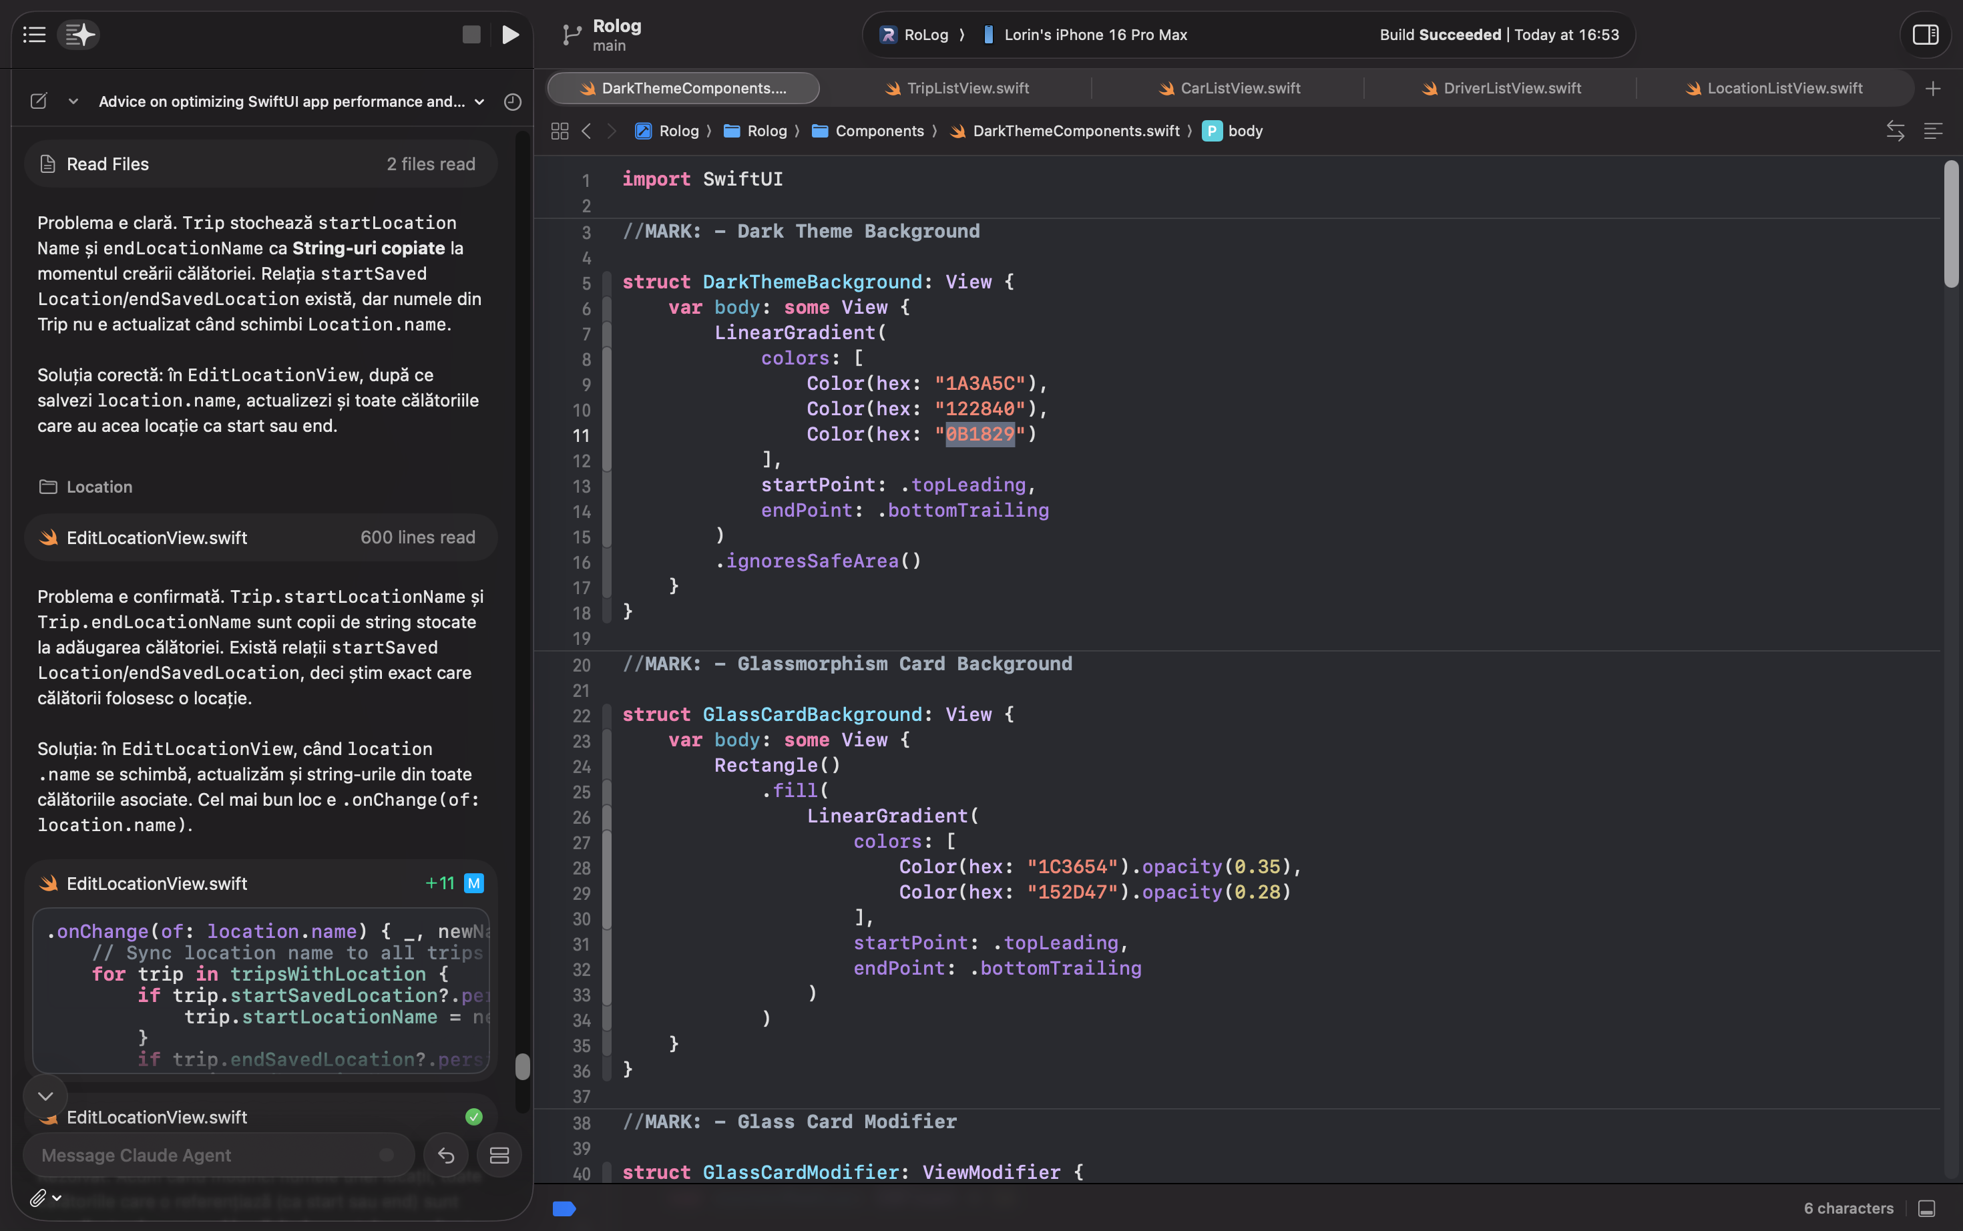Expand the conversation title dropdown
The height and width of the screenshot is (1231, 1963).
coord(479,101)
